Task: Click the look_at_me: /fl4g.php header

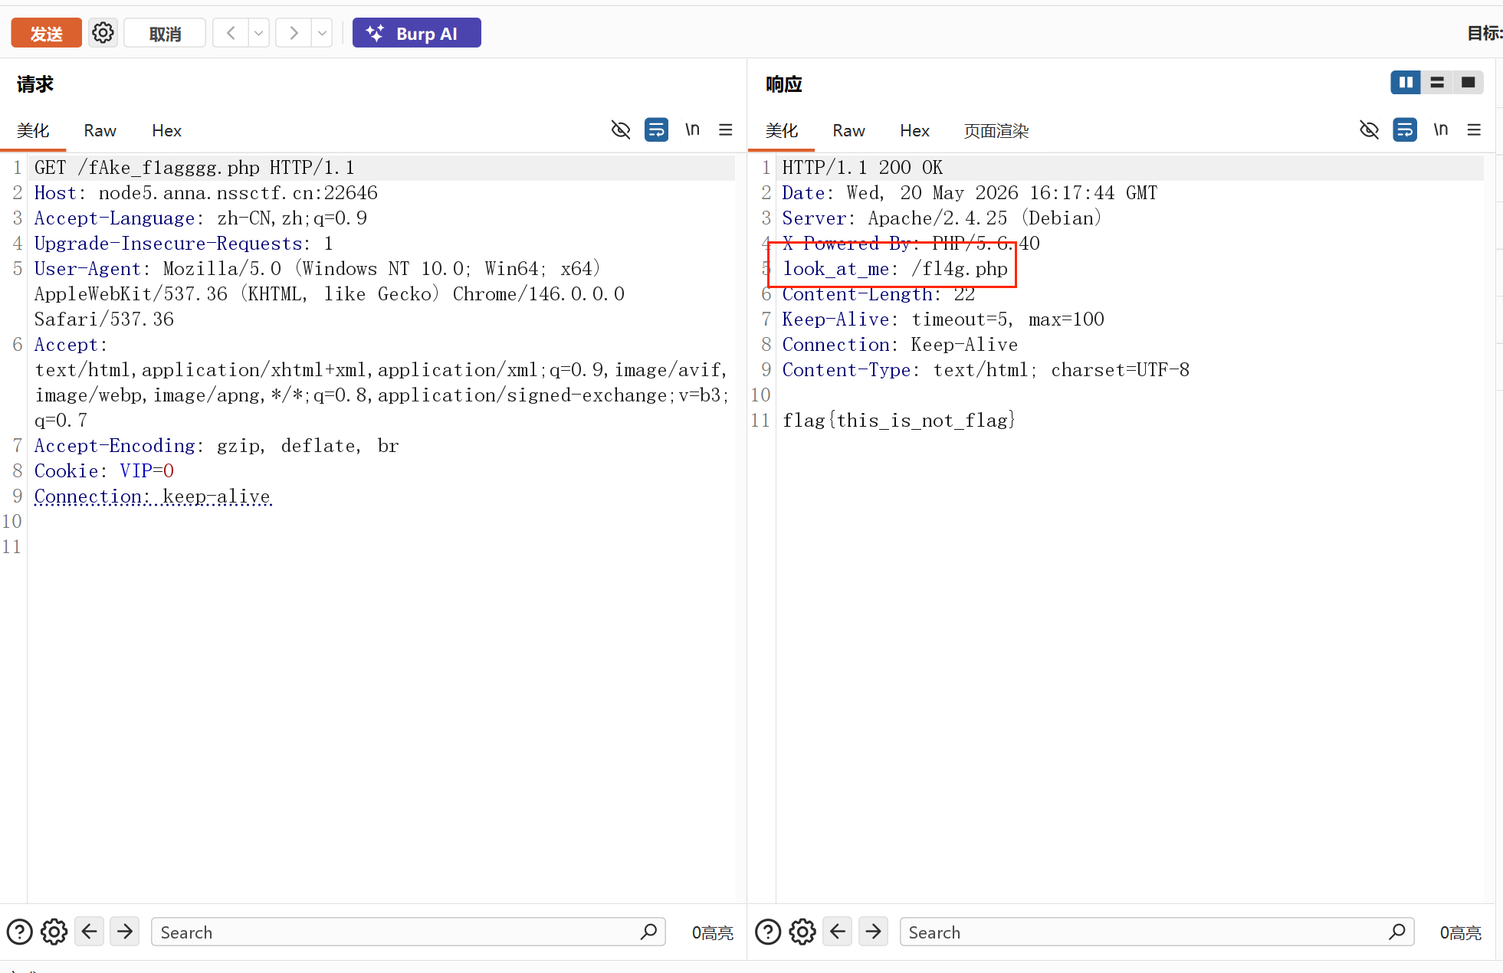Action: pos(895,269)
